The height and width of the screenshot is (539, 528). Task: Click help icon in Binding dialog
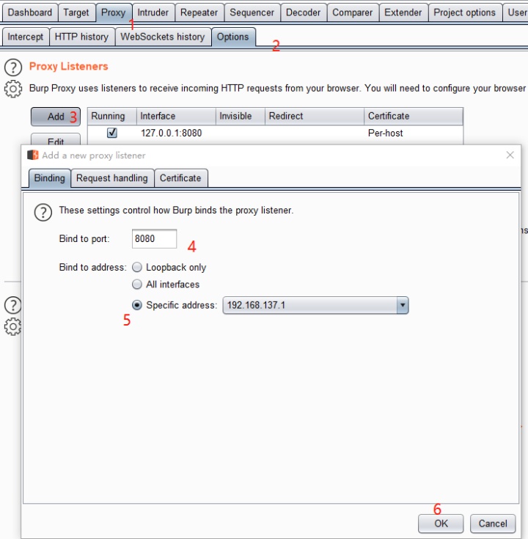point(43,213)
